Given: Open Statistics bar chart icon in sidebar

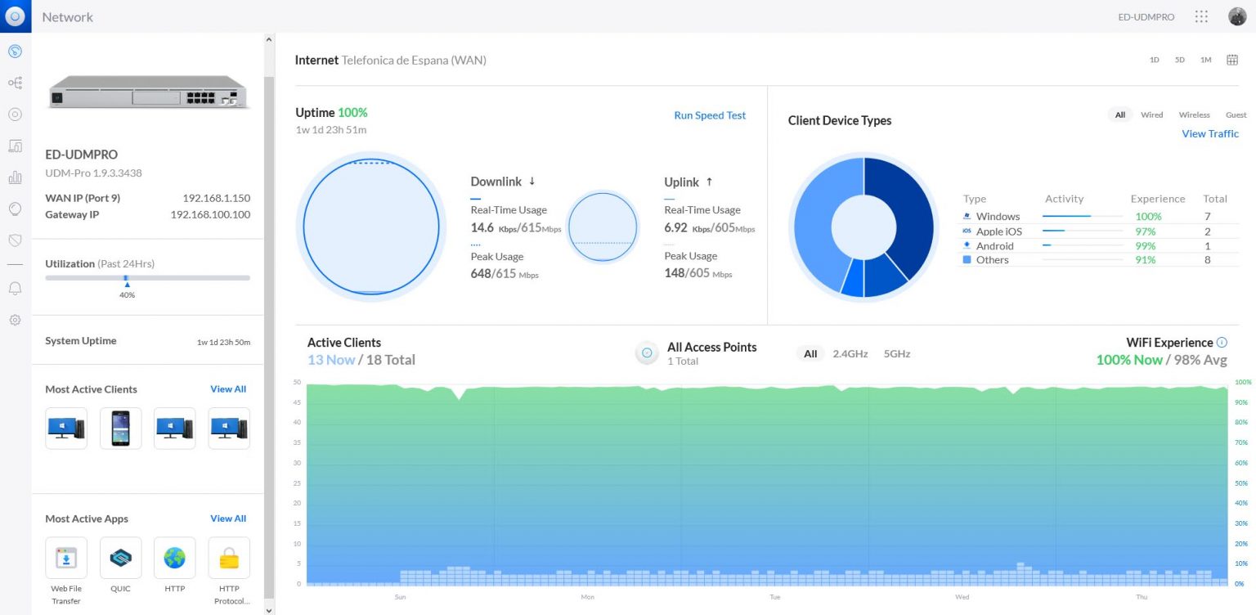Looking at the screenshot, I should [x=15, y=177].
